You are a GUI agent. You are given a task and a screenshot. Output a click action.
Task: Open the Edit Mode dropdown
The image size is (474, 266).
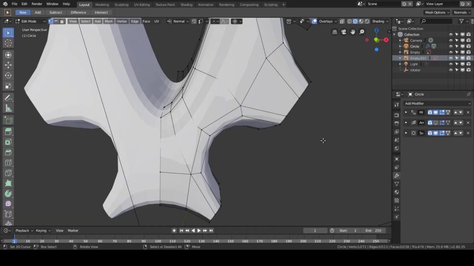(30, 21)
